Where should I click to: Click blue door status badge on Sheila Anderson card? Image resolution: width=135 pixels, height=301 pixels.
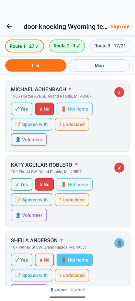pyautogui.click(x=119, y=243)
